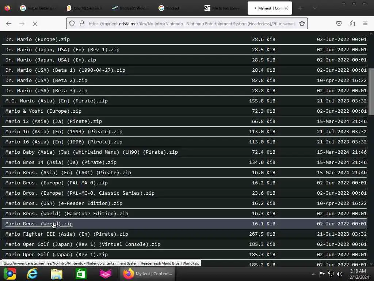The height and width of the screenshot is (281, 374).
Task: Open the Firefox hamburger menu
Action: [365, 23]
